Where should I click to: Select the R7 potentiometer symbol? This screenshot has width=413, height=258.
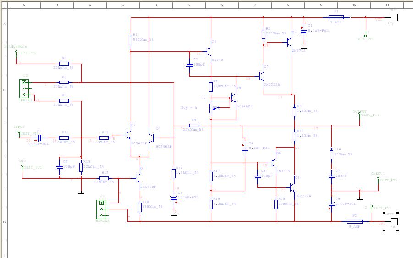[211, 109]
